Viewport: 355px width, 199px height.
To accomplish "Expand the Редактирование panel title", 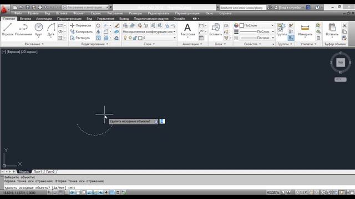I will [95, 44].
